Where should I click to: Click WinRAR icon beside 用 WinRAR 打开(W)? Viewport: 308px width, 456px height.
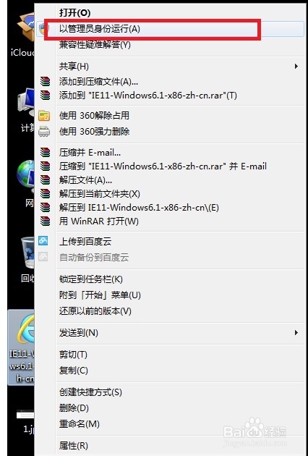[x=45, y=221]
